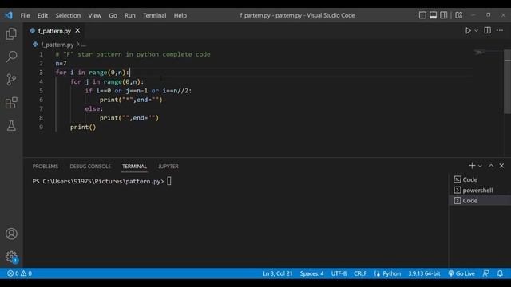511x287 pixels.
Task: Open notifications bell icon
Action: 500,273
